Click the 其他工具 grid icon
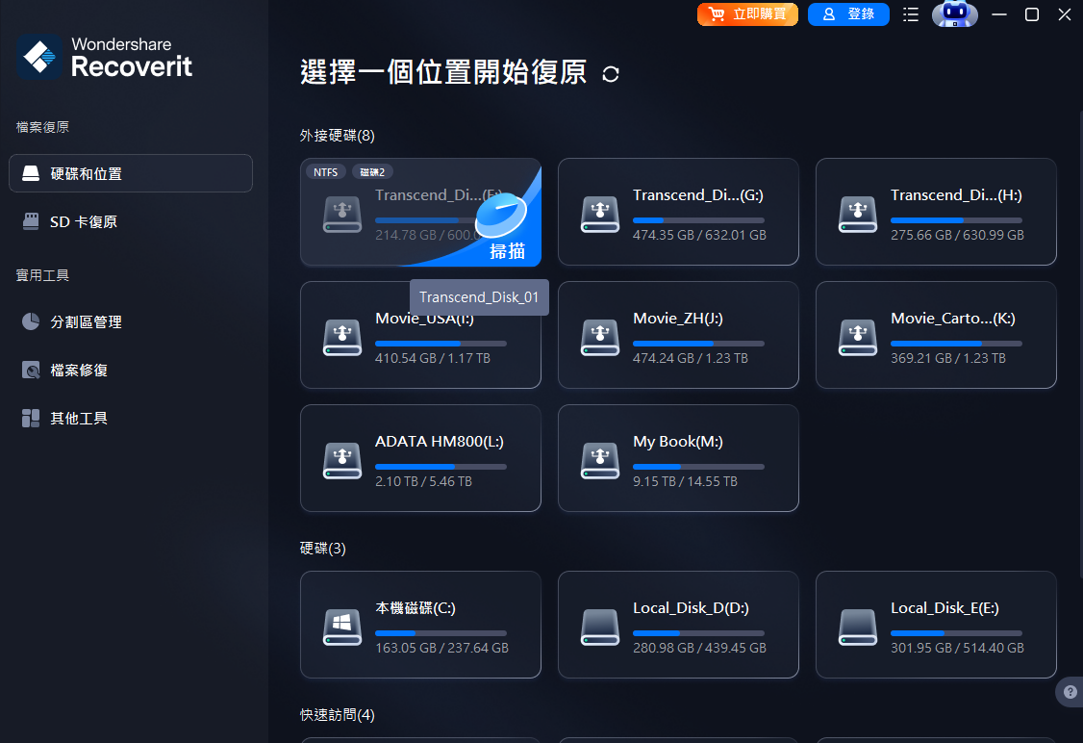This screenshot has width=1083, height=743. 31,418
